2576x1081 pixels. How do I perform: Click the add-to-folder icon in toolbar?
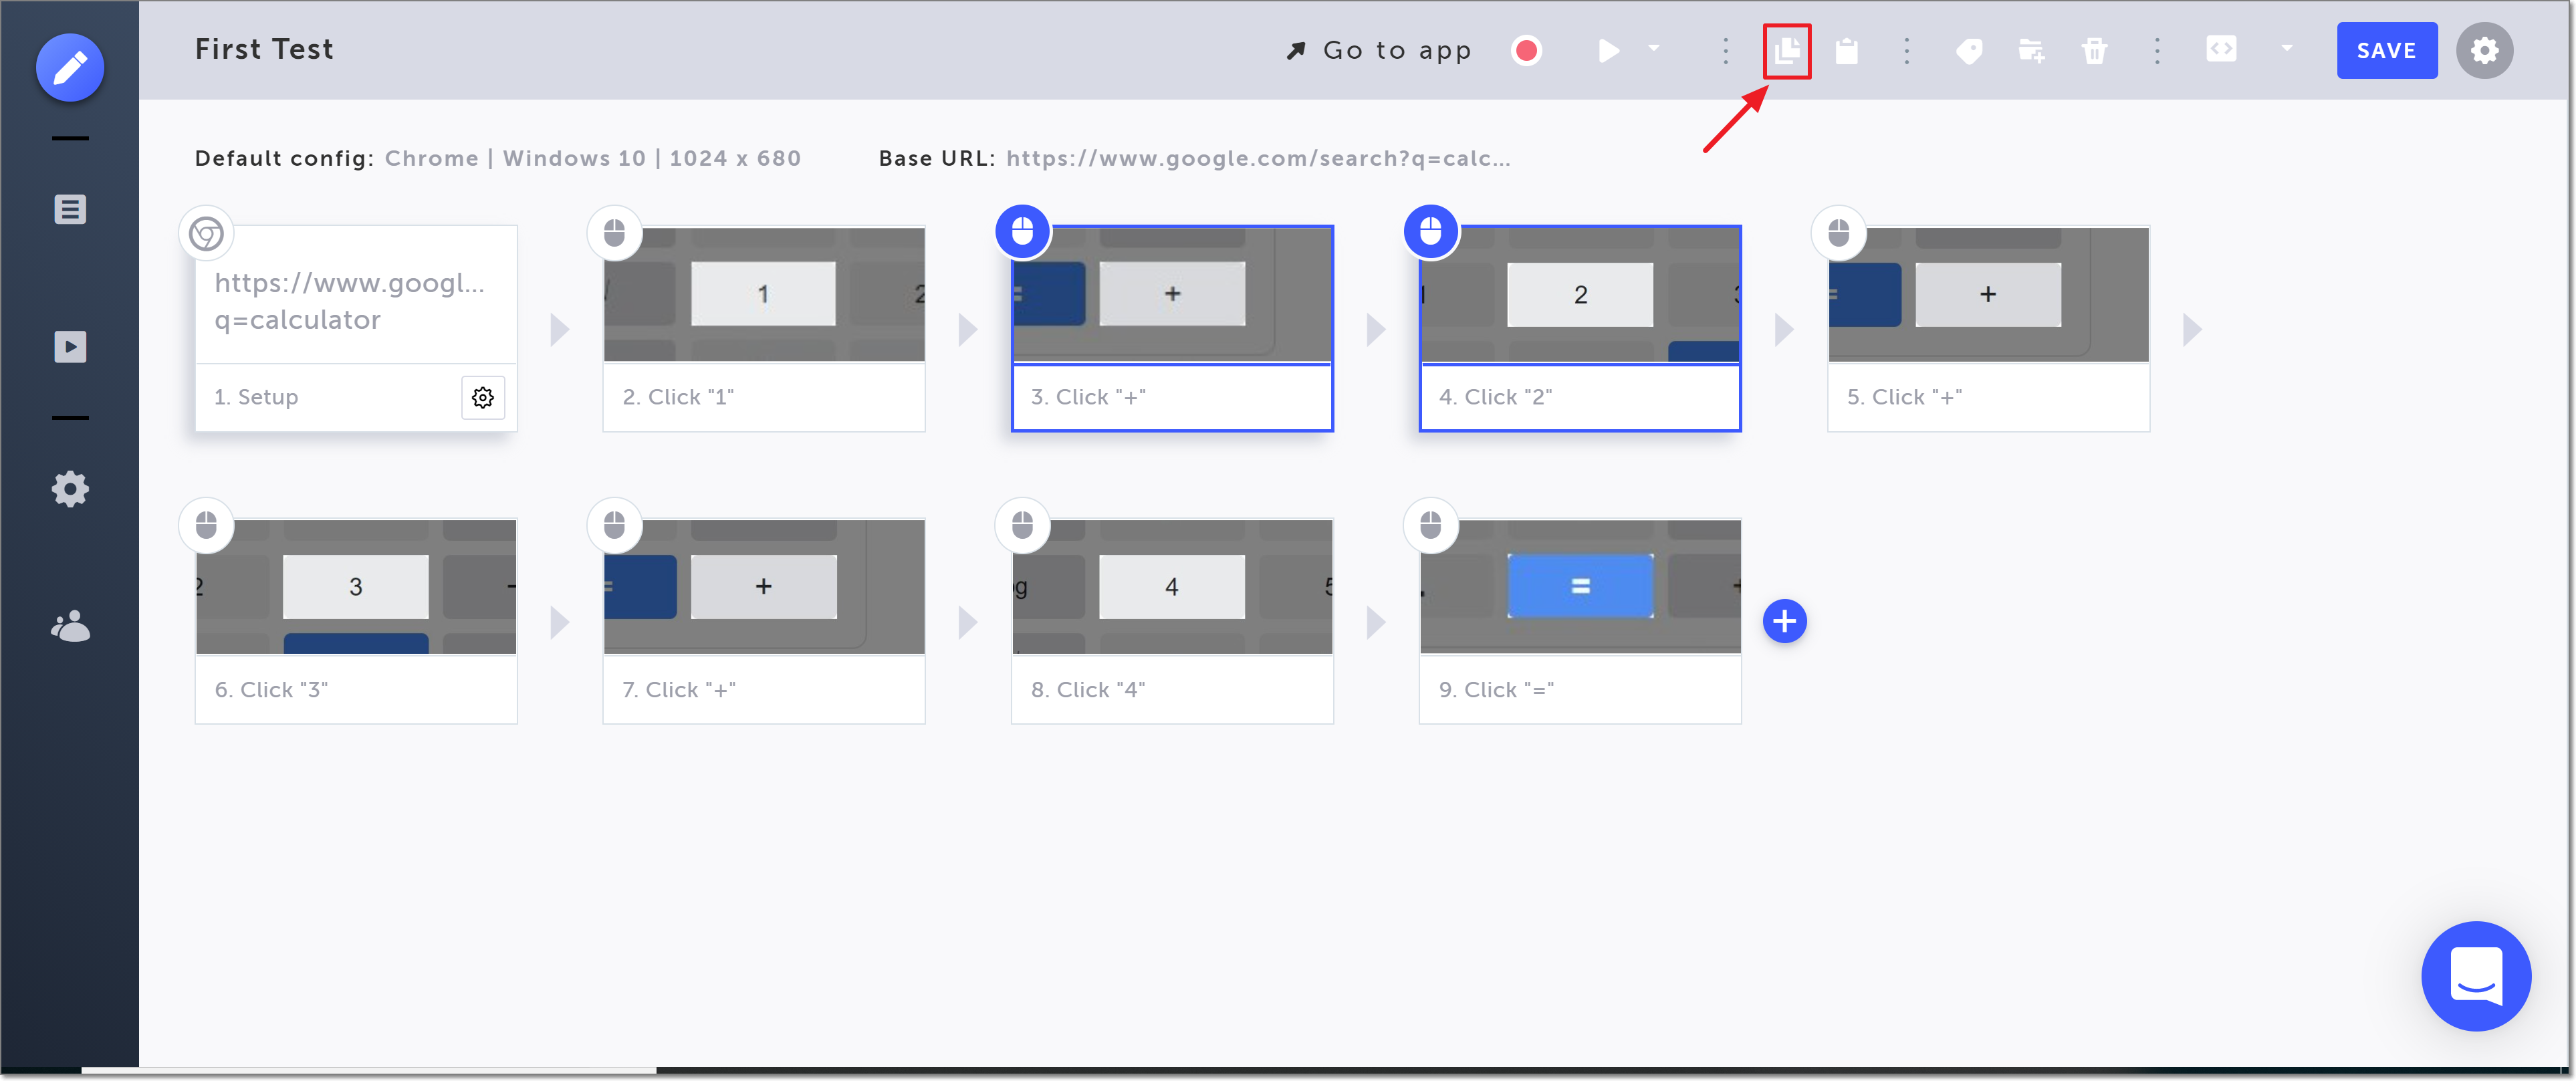[x=2031, y=50]
